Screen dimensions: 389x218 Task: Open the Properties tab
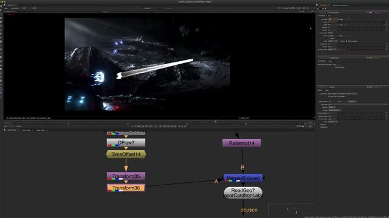click(324, 5)
